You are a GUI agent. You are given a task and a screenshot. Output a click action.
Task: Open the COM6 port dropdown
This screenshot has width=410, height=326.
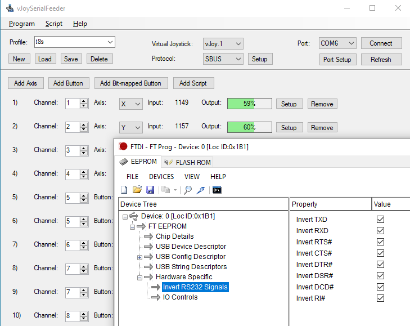point(351,43)
